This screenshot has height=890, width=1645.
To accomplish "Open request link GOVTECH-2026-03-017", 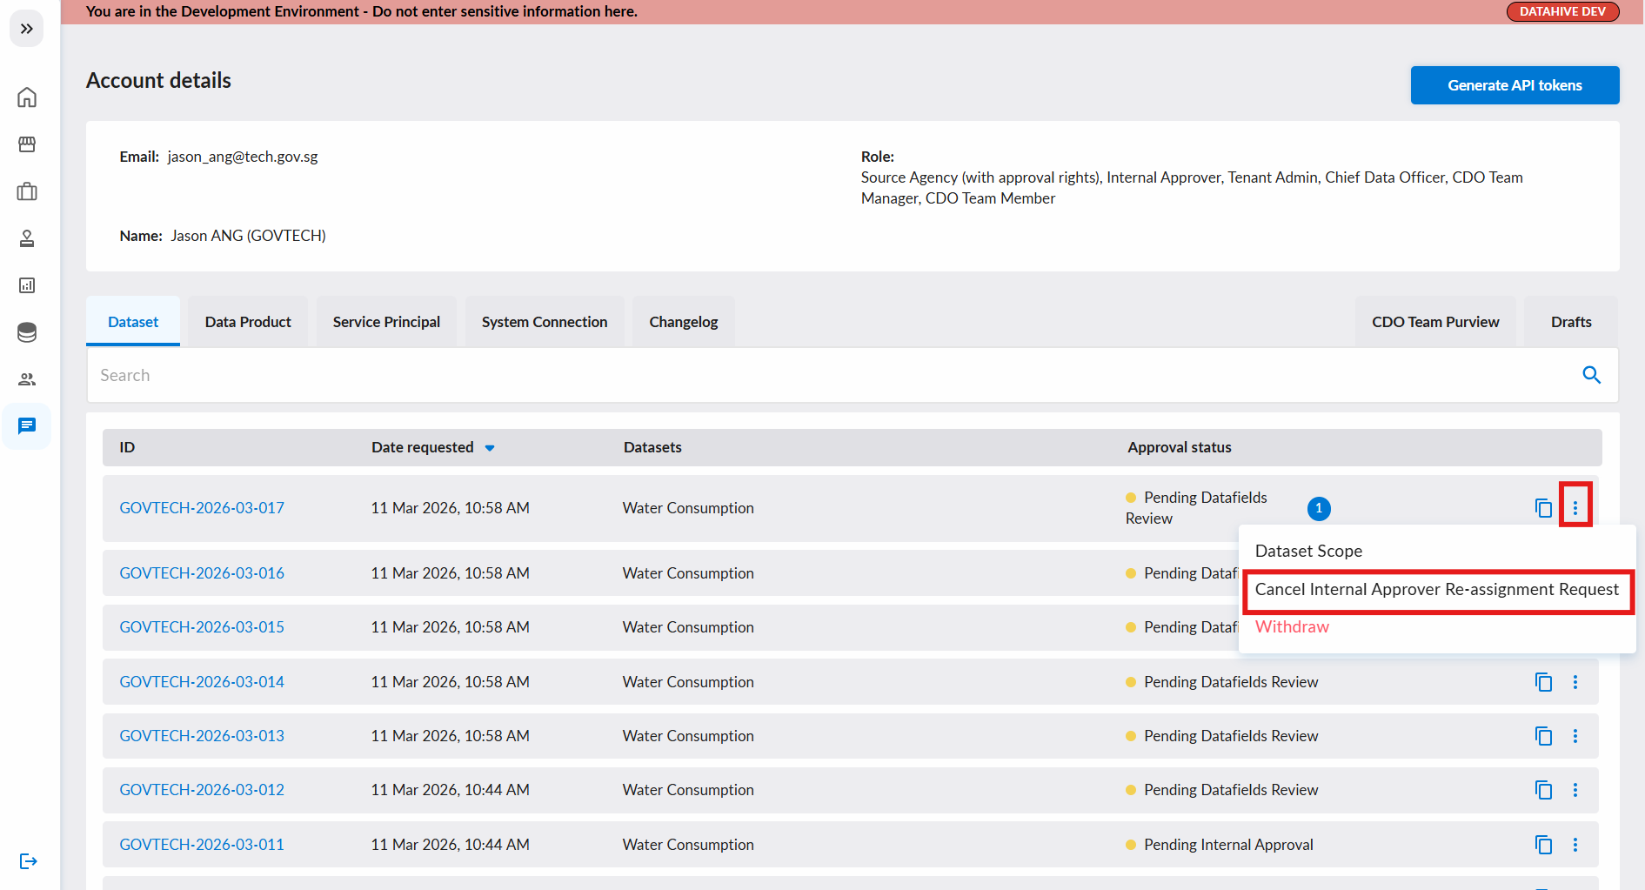I will (202, 508).
